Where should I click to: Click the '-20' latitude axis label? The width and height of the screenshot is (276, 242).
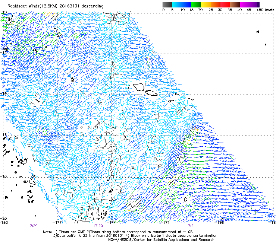coord(4,218)
